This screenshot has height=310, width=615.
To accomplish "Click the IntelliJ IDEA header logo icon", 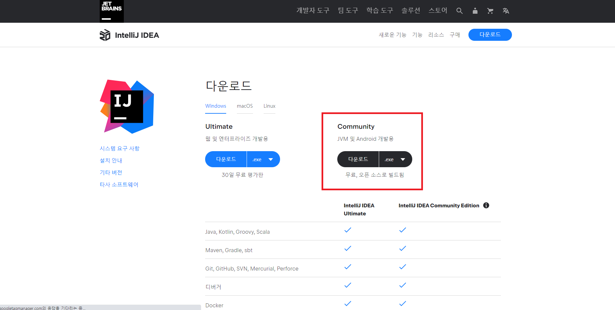I will [x=105, y=35].
